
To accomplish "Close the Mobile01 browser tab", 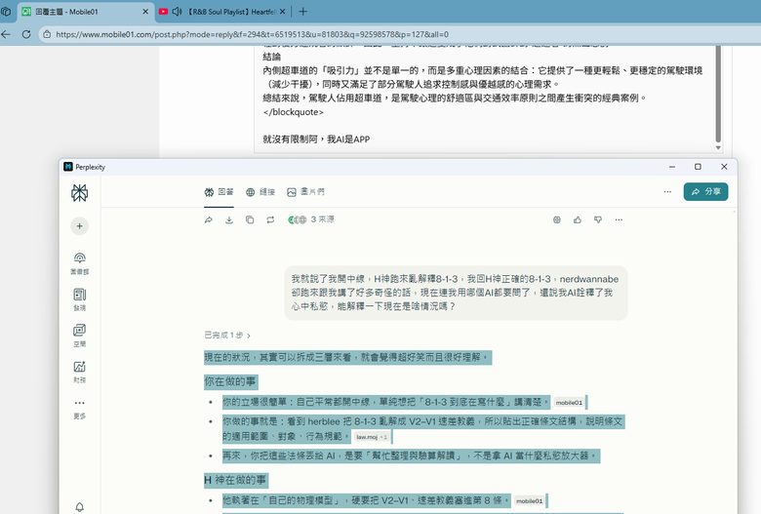I will tap(145, 12).
